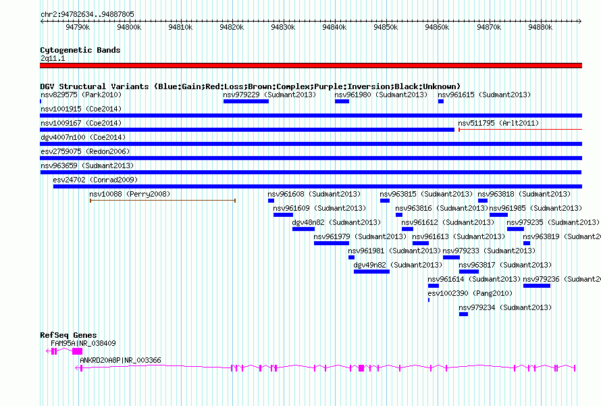Viewport: 601px width, 406px height.
Task: Select the blue bar under dgv49n82
Action: pyautogui.click(x=371, y=272)
